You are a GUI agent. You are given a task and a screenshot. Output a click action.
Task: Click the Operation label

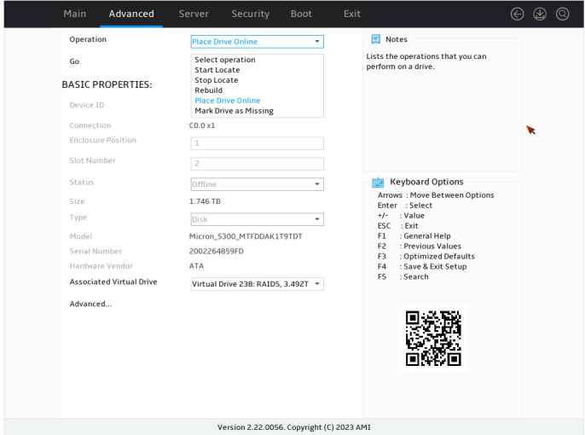[88, 39]
